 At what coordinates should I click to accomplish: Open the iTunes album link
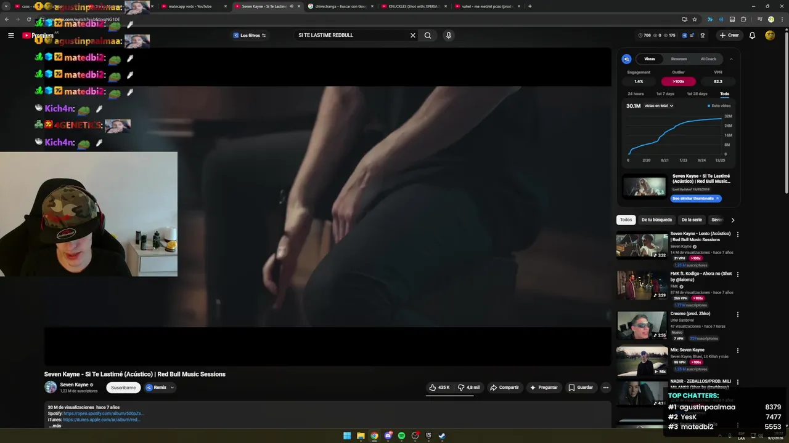(101, 420)
